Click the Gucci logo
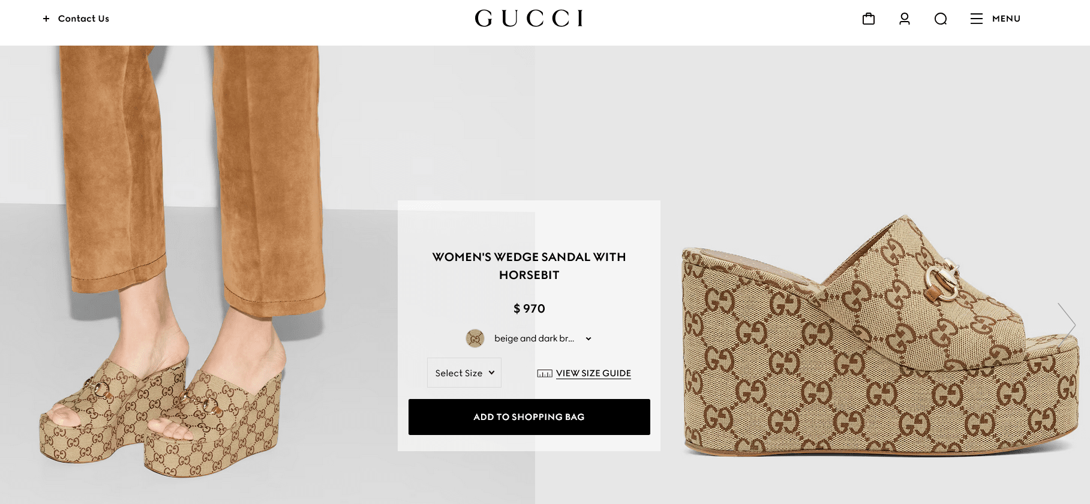The height and width of the screenshot is (504, 1090). (x=529, y=19)
